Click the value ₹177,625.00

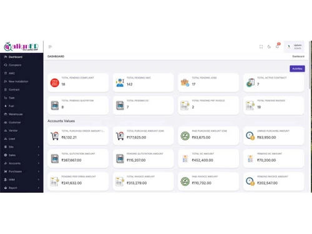137,137
